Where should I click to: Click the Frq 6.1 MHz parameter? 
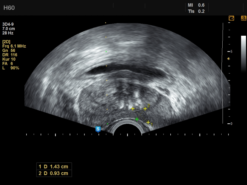tap(14, 46)
